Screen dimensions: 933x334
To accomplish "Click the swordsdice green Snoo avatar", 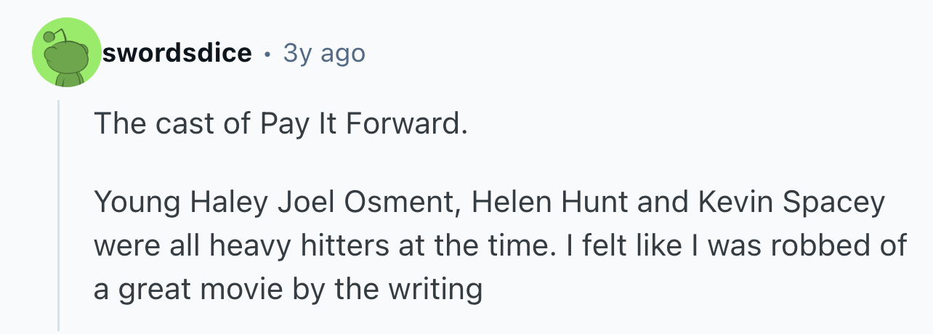I will pos(66,53).
